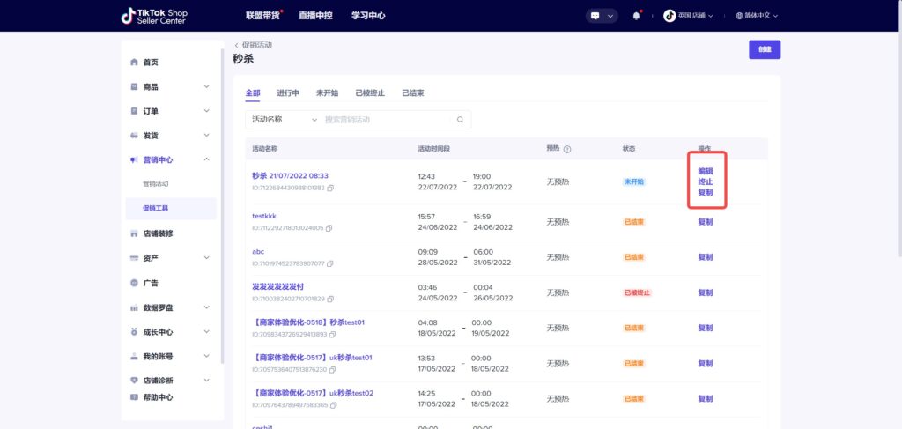Image resolution: width=902 pixels, height=429 pixels.
Task: Click the search magnifier icon
Action: pos(460,120)
